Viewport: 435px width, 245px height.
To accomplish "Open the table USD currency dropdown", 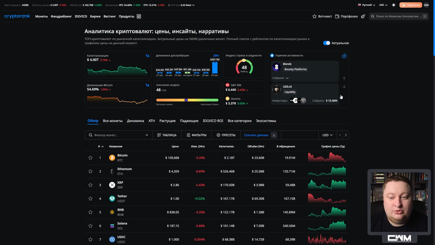I will 327,135.
